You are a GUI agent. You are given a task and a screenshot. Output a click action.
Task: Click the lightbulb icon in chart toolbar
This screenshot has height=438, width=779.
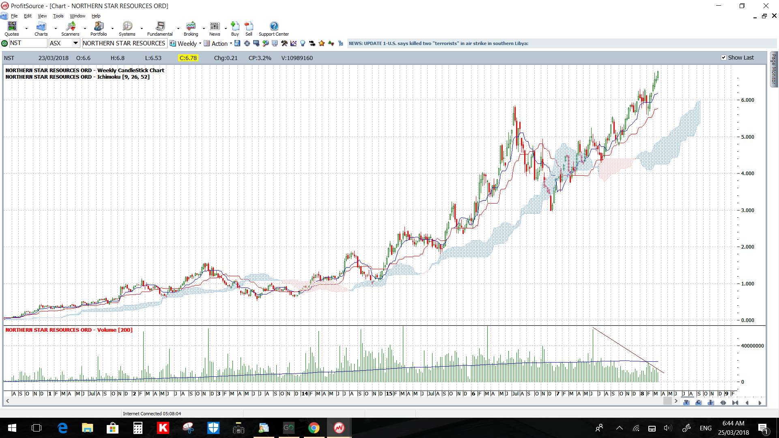tap(303, 43)
